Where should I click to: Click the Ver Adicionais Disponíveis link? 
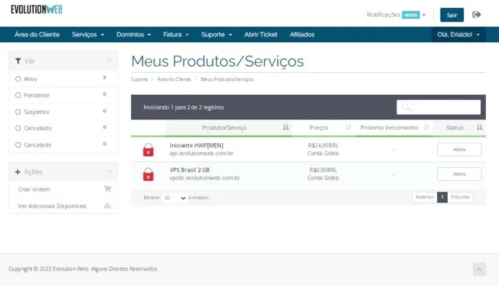[x=52, y=206]
